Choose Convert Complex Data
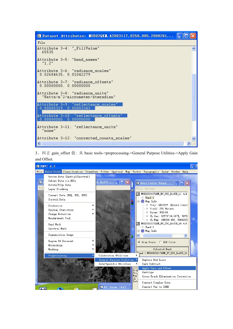 [x=167, y=283]
